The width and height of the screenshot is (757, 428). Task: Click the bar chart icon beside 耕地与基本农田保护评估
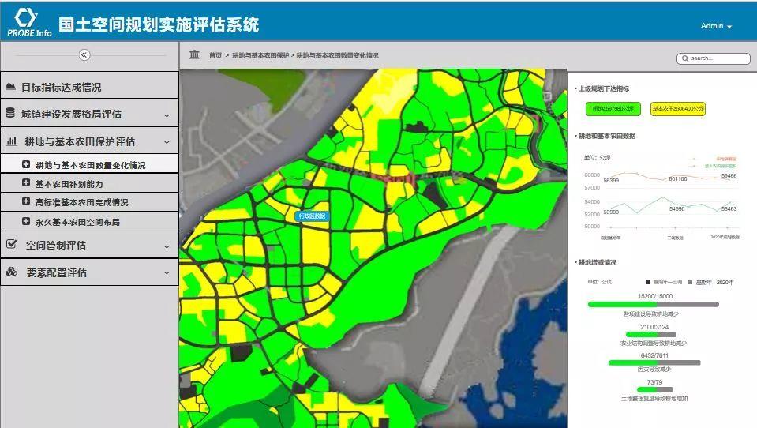11,141
